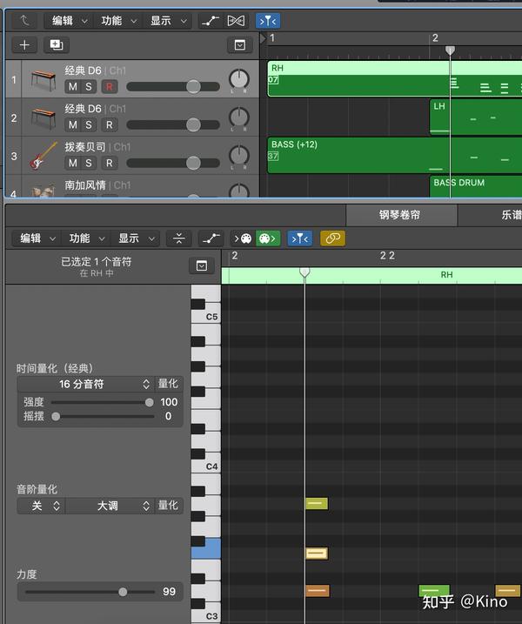Select the RH region on track 1
522x624 pixels.
[x=394, y=79]
